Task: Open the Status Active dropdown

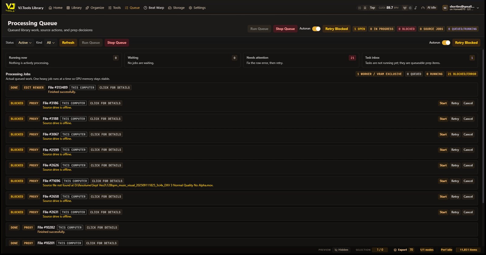Action: tap(25, 43)
